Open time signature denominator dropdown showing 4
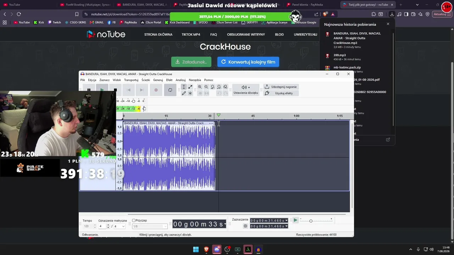This screenshot has height=255, width=454. pyautogui.click(x=120, y=226)
